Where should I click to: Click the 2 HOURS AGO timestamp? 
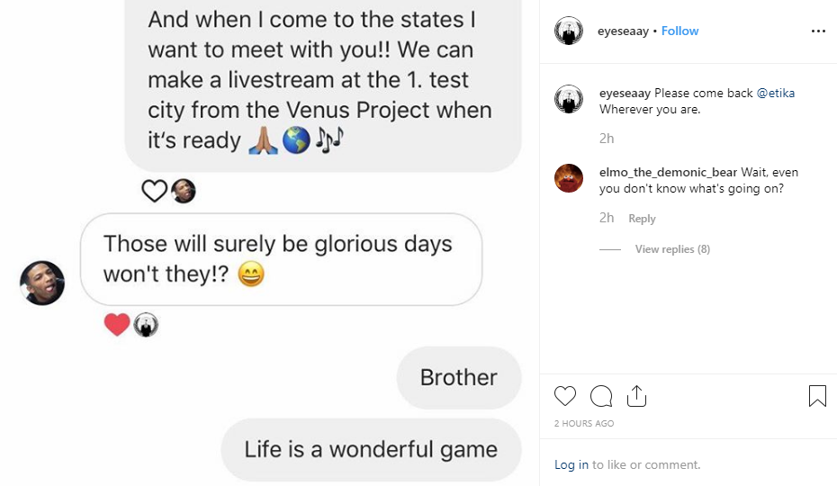584,423
